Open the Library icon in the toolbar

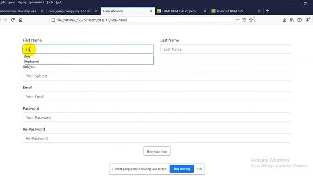(x=292, y=20)
